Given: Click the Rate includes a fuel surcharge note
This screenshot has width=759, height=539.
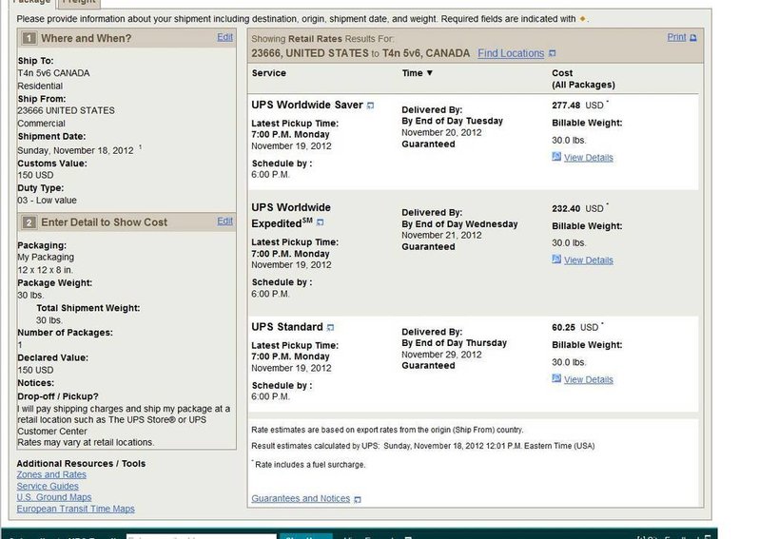Looking at the screenshot, I should click(x=310, y=465).
